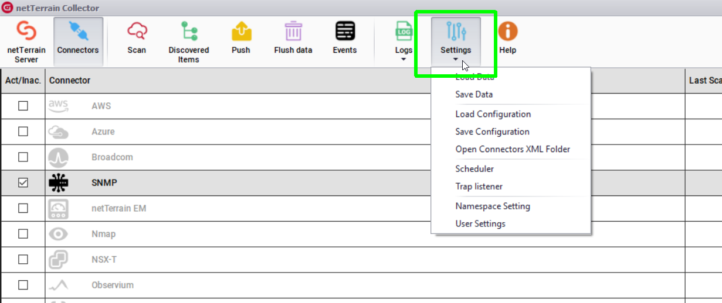Tick the Nmap connector checkbox
The width and height of the screenshot is (722, 303).
click(x=23, y=234)
